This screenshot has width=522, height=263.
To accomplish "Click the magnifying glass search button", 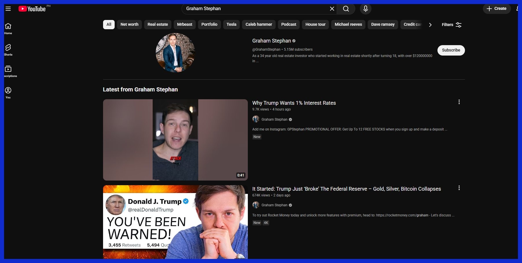I will 346,9.
